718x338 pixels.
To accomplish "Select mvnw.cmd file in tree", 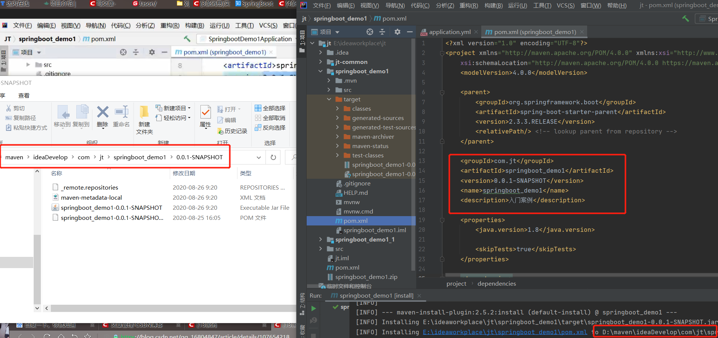I will click(x=358, y=211).
